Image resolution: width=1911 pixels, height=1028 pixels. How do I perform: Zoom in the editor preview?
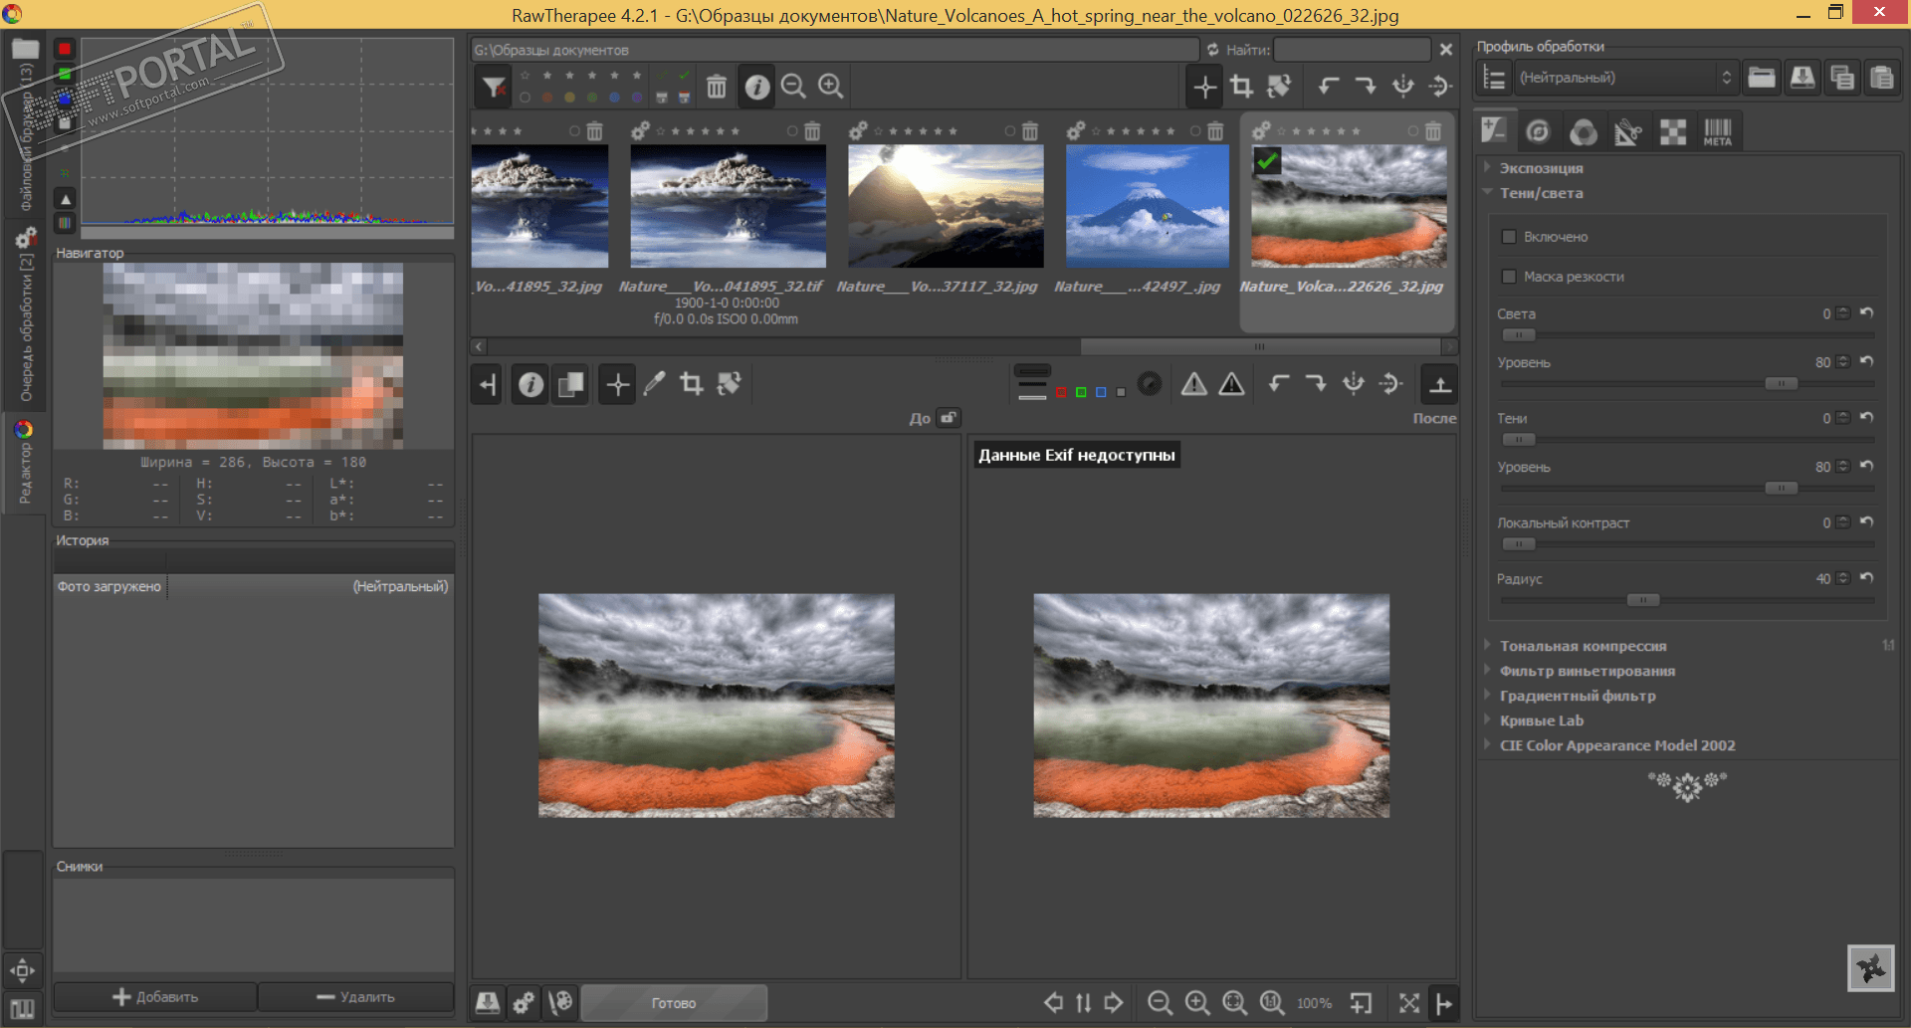[x=1197, y=1003]
